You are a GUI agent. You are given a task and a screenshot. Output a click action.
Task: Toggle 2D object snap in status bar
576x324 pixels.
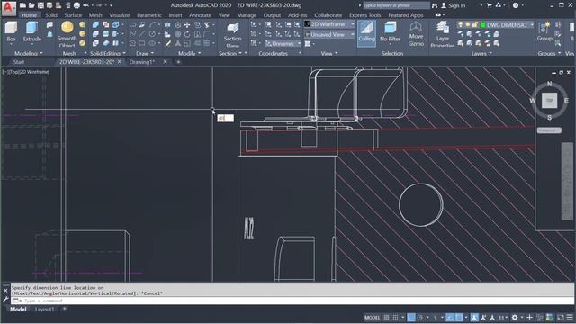pyautogui.click(x=459, y=318)
